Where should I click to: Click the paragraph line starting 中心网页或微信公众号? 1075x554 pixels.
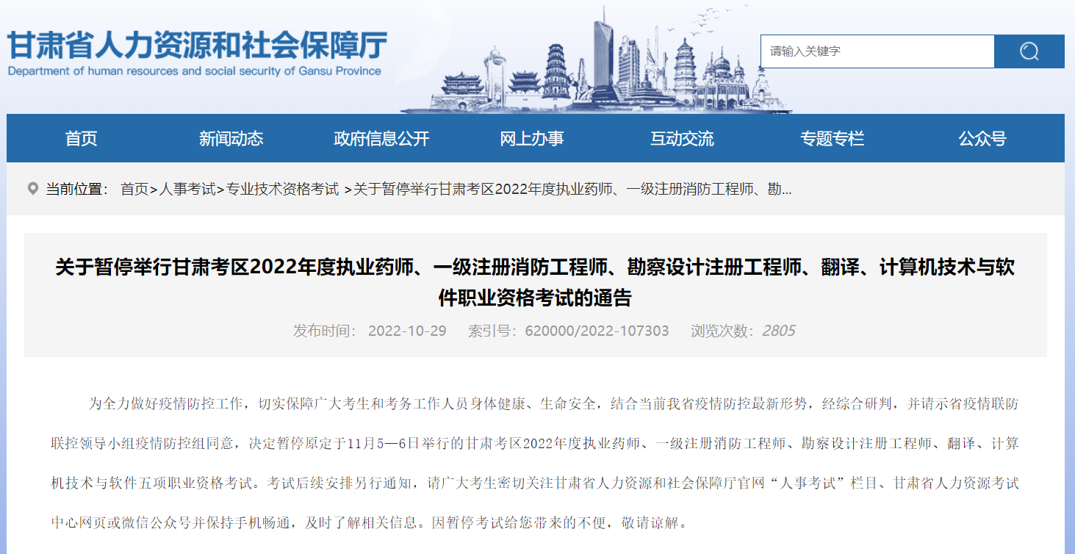pos(370,524)
